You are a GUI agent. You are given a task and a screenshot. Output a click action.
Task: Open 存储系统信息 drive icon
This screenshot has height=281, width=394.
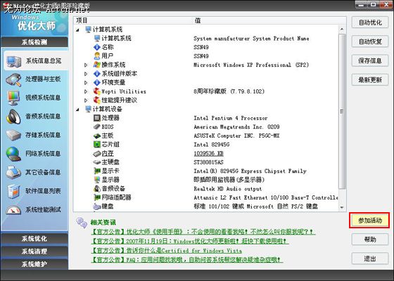click(x=13, y=135)
